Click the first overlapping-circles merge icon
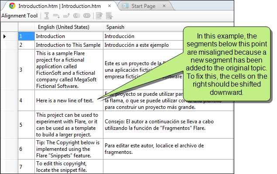The image size is (277, 174). (x=76, y=16)
